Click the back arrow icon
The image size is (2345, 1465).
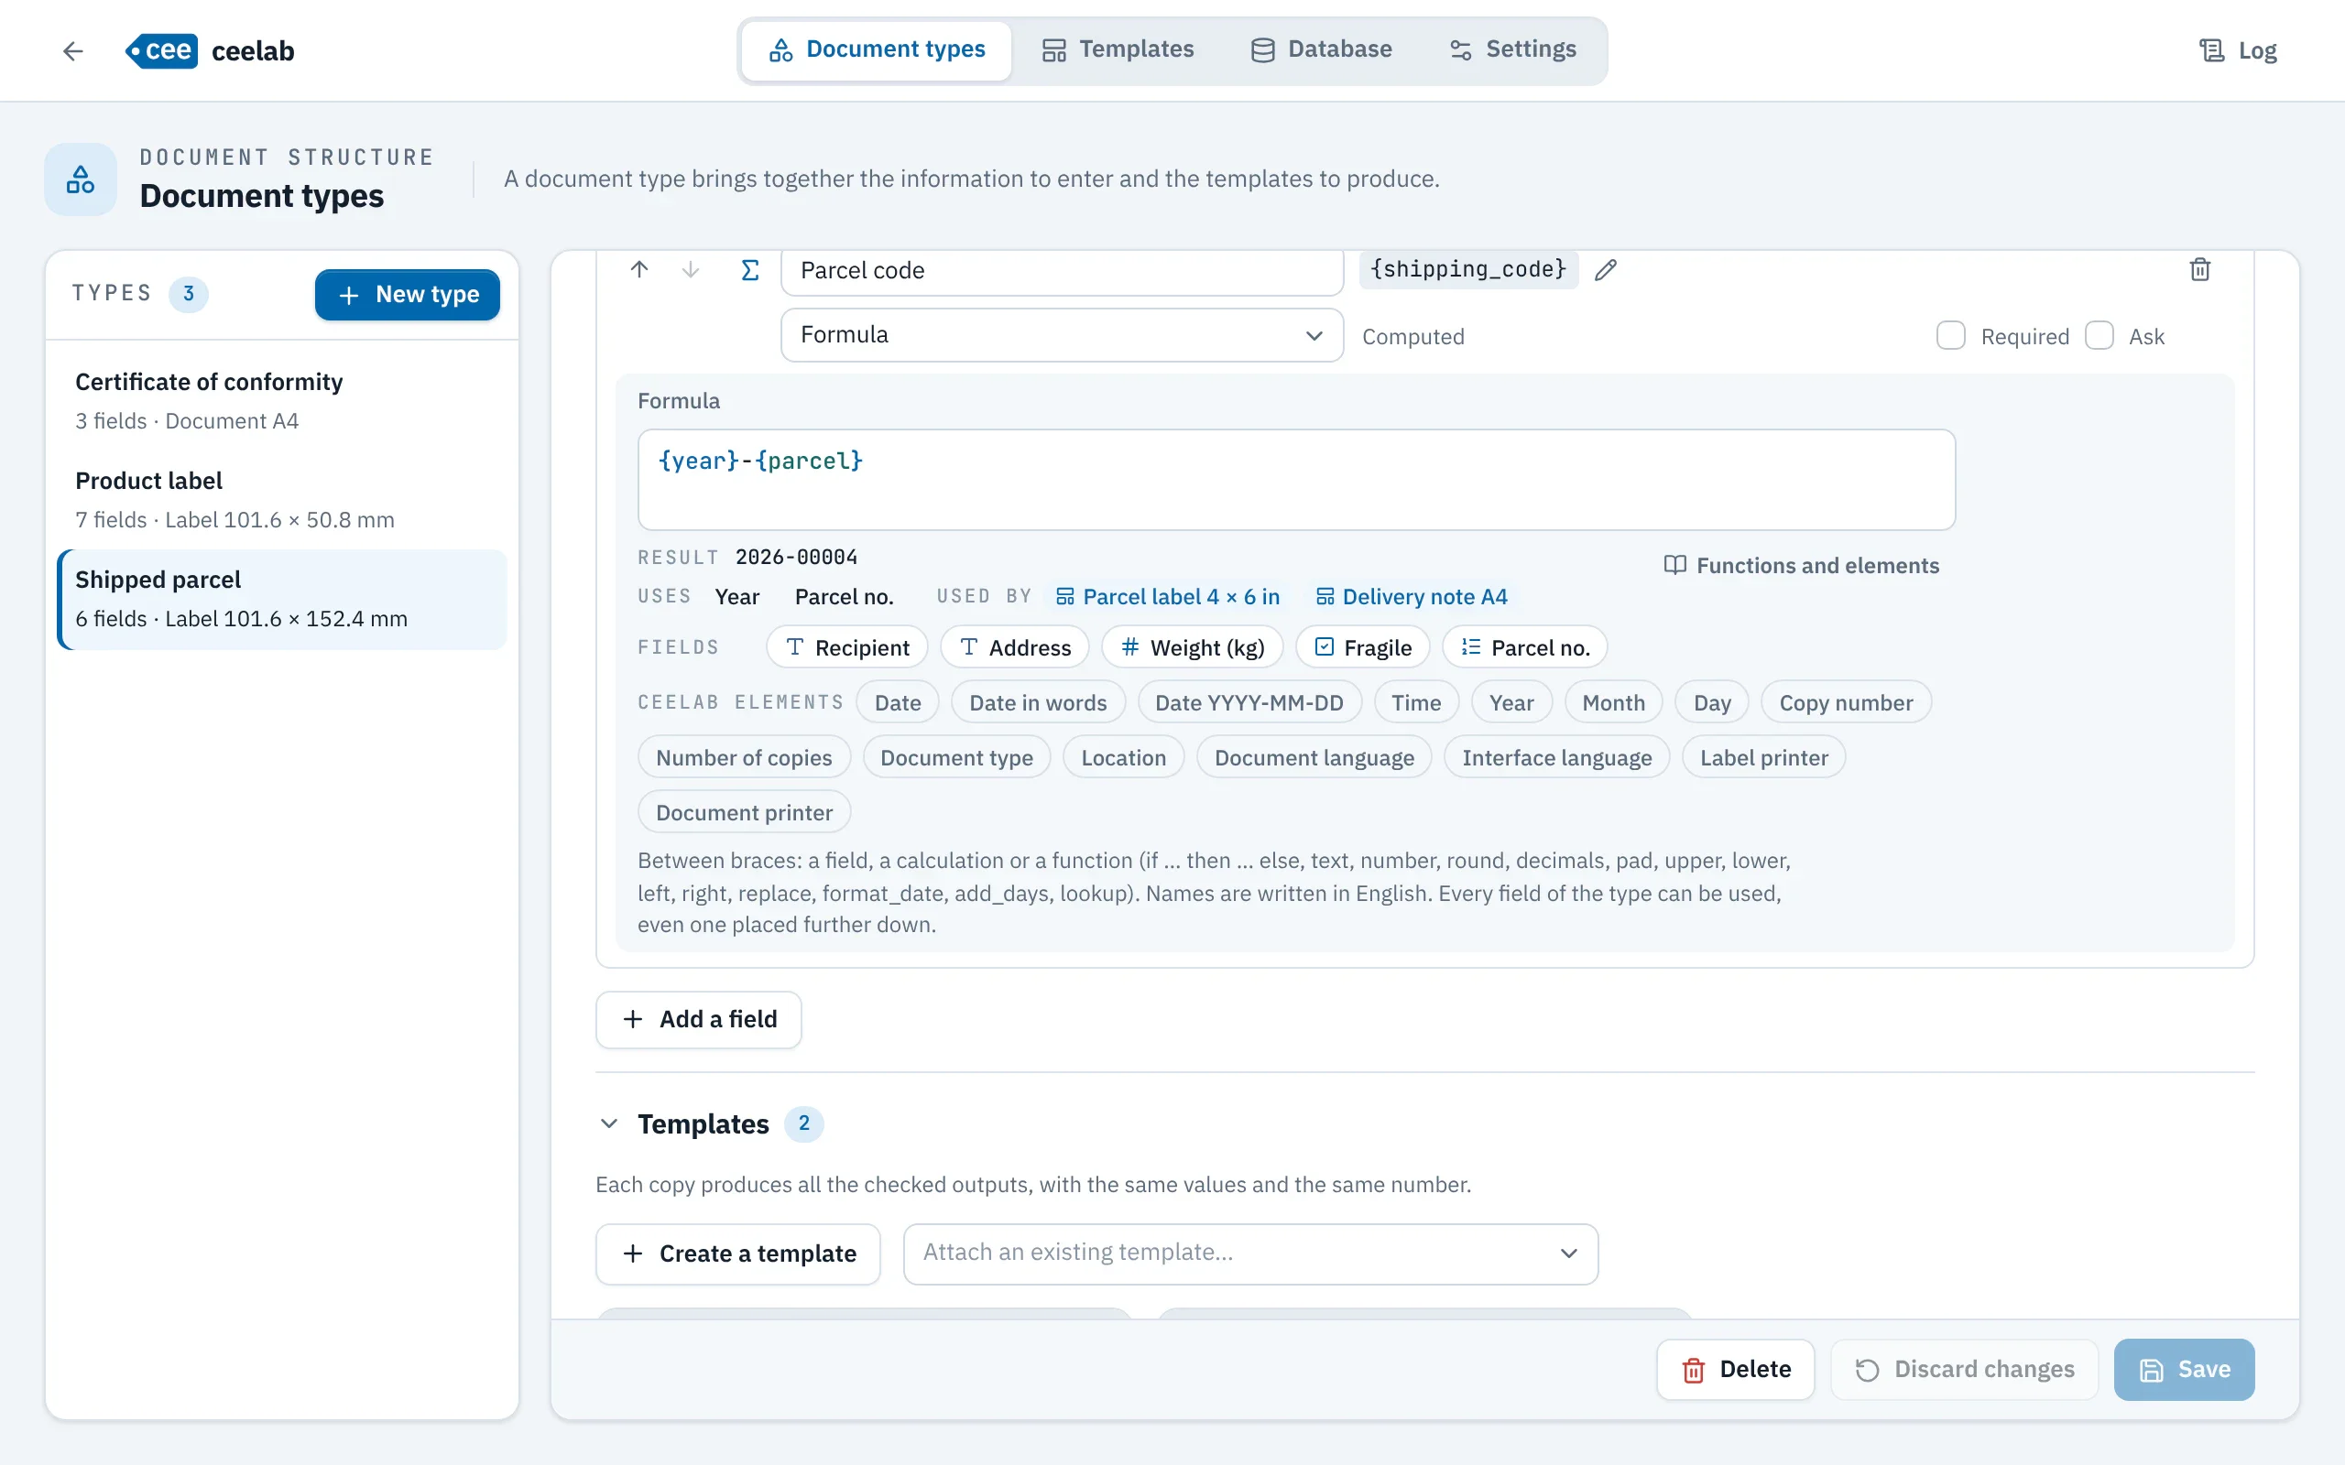coord(72,50)
